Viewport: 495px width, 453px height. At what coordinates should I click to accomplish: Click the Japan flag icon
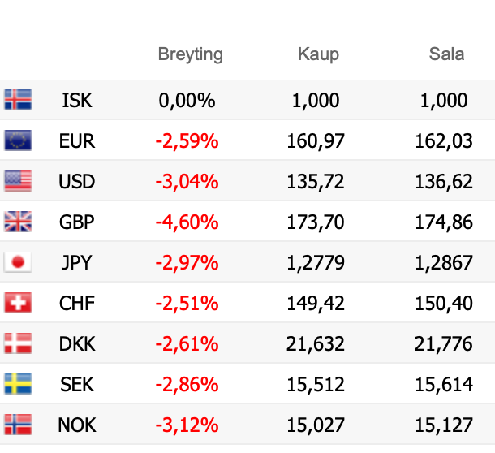click(18, 262)
